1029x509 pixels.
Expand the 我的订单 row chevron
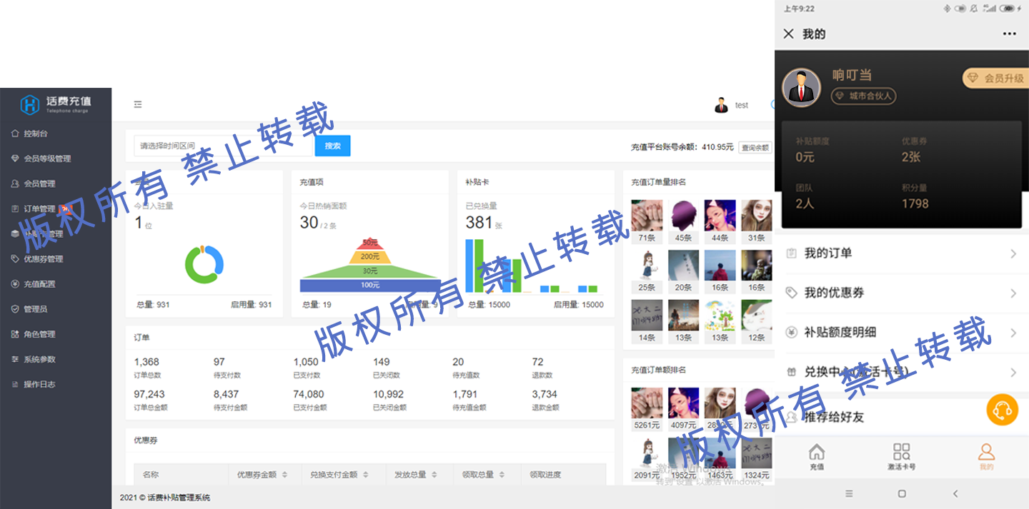coord(1013,253)
